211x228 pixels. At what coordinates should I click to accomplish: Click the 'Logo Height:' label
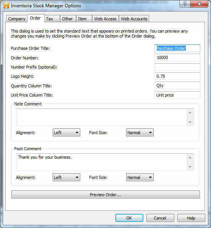(23, 76)
